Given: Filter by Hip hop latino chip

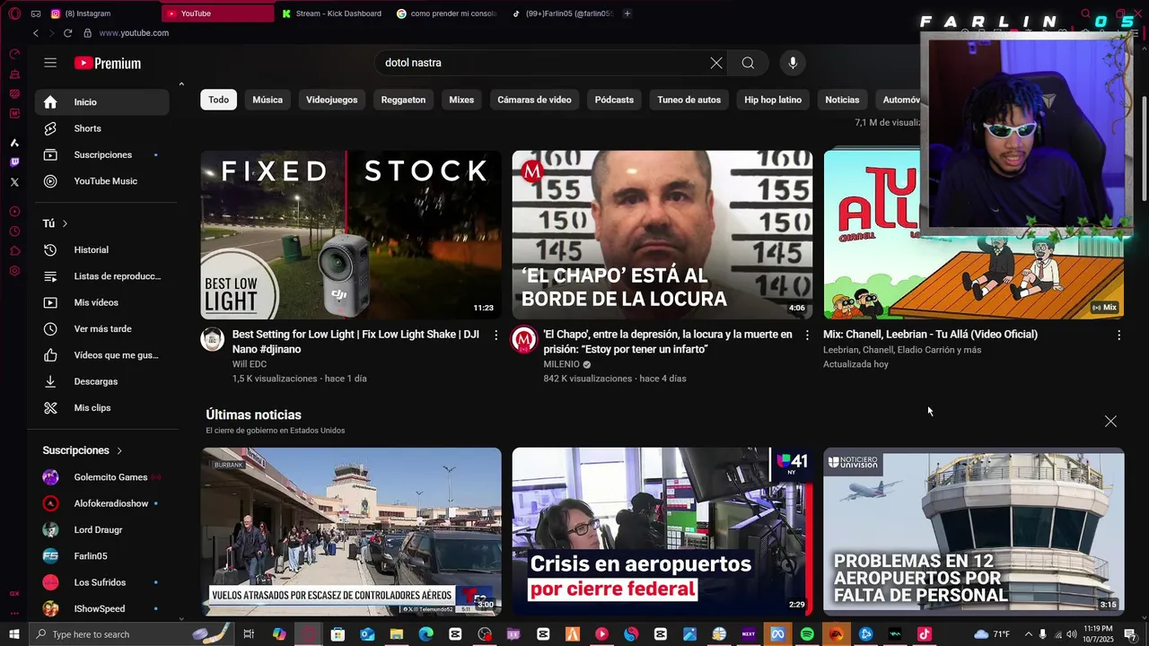Looking at the screenshot, I should click(x=773, y=100).
